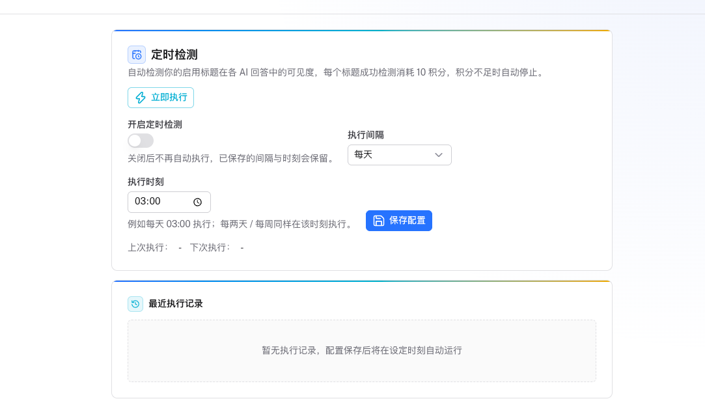This screenshot has width=705, height=416.
Task: Run detection now with 立即执行 button
Action: click(161, 98)
